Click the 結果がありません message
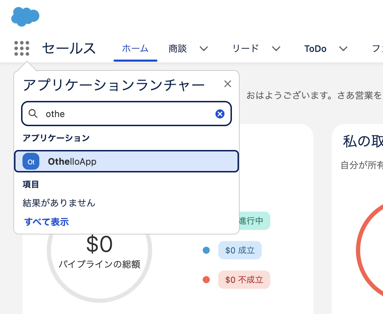This screenshot has width=383, height=314. [x=59, y=203]
